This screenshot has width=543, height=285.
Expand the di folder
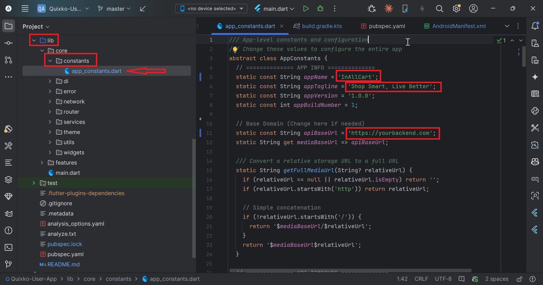(x=50, y=81)
